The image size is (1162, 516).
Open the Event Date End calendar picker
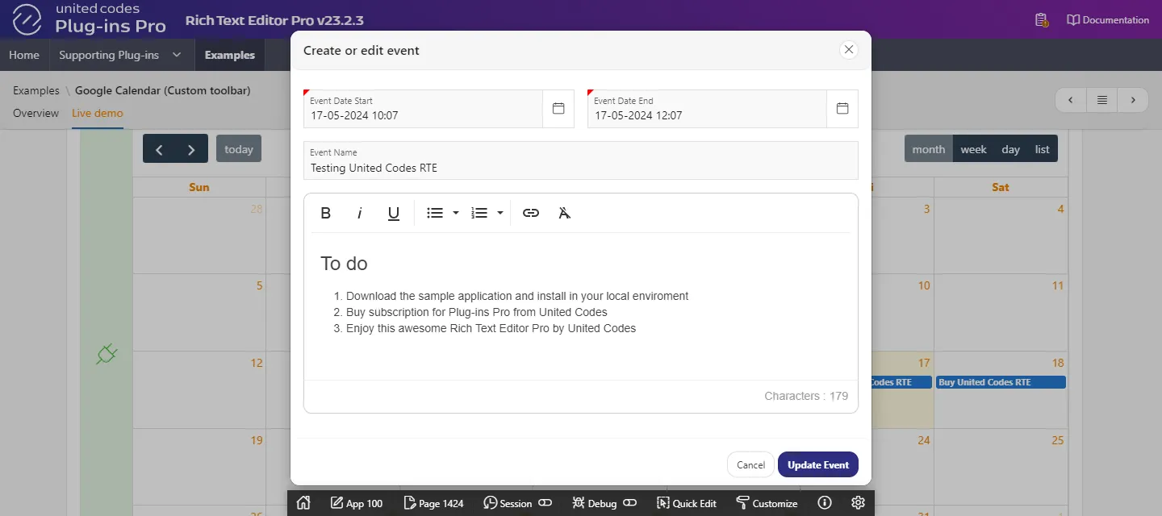(842, 109)
